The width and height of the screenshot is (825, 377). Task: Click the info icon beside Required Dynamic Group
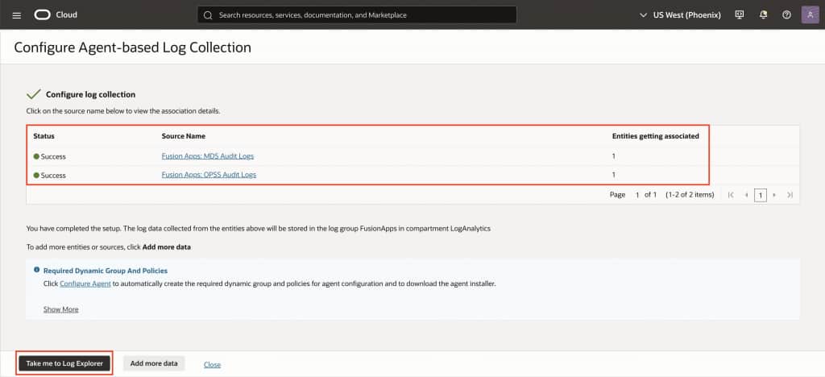click(x=37, y=270)
